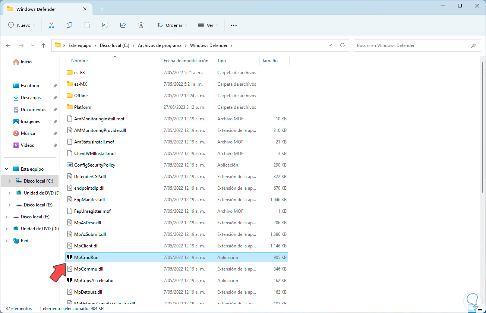The image size is (486, 313).
Task: Sort by the Tipo column header
Action: (222, 61)
